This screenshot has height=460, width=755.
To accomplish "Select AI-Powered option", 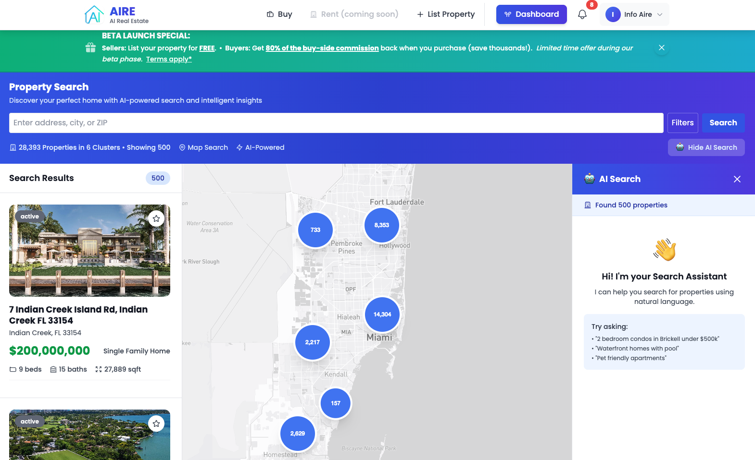I will coord(260,147).
